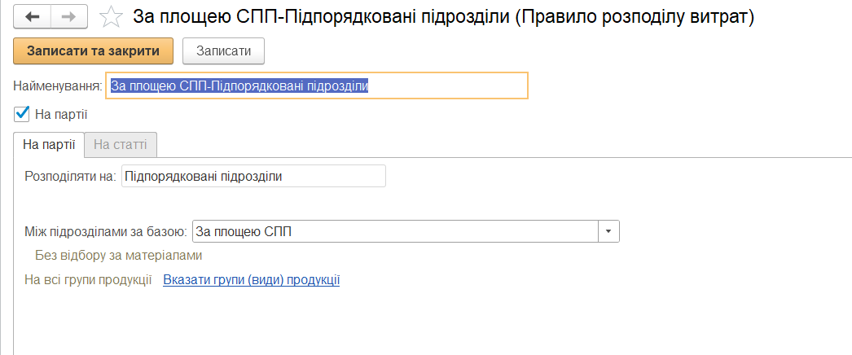Click the 'Розподіляти на' field with 'Підпорядковані підрозділи'

tap(253, 176)
